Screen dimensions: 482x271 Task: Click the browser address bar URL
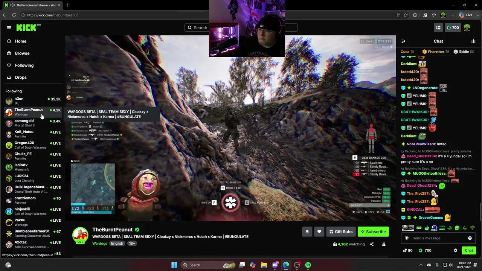pos(52,15)
